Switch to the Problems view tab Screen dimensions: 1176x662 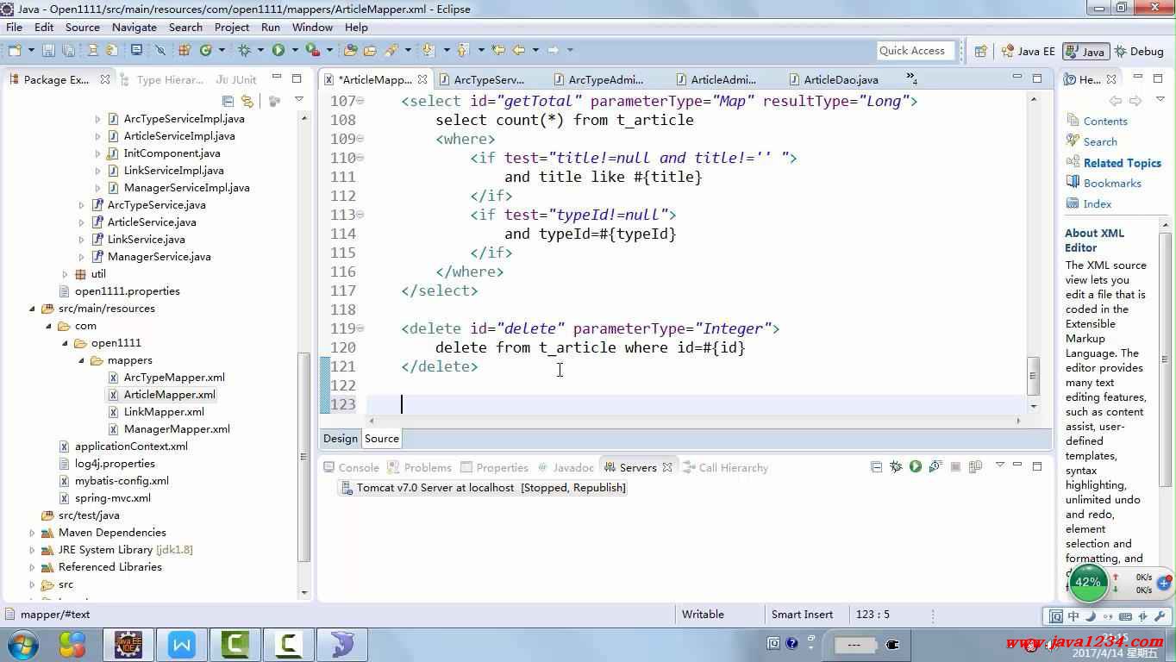(x=420, y=467)
